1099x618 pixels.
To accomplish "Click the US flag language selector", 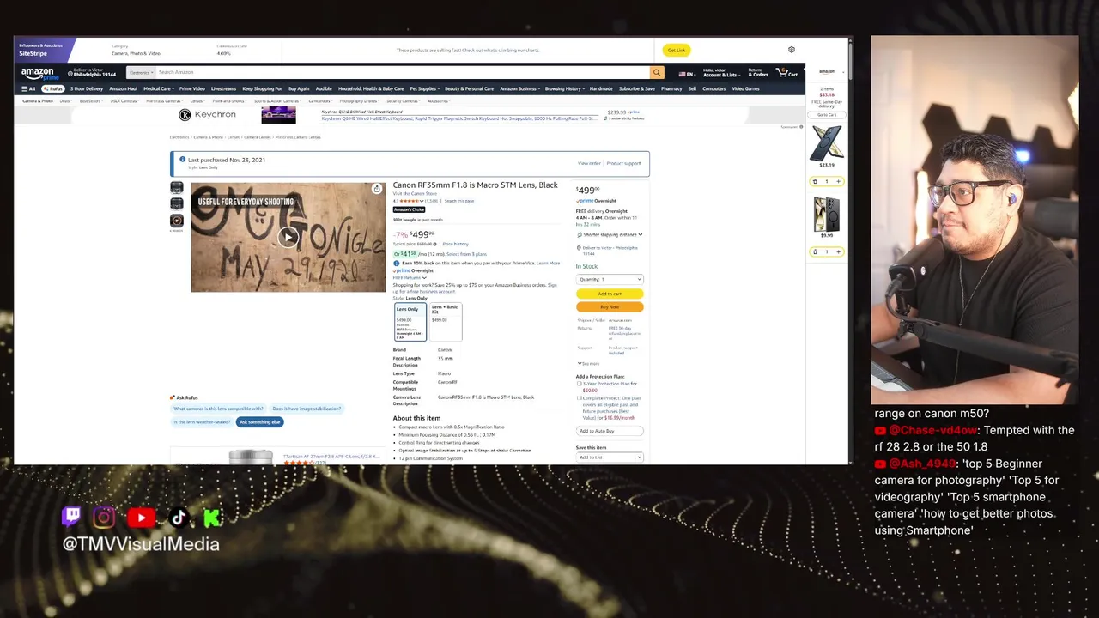I will tap(687, 74).
